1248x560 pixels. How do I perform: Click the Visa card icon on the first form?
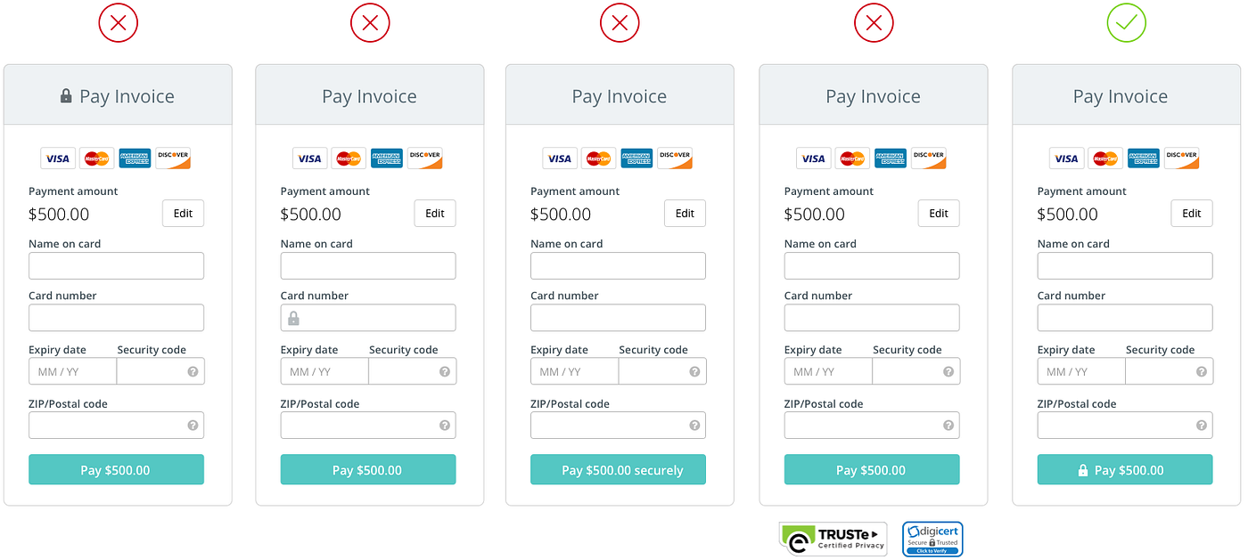click(57, 158)
